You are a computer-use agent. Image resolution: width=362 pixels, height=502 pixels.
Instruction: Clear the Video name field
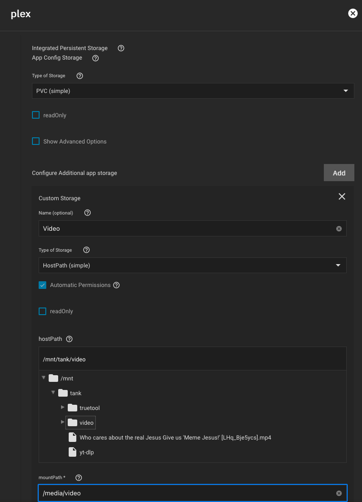[x=339, y=228]
